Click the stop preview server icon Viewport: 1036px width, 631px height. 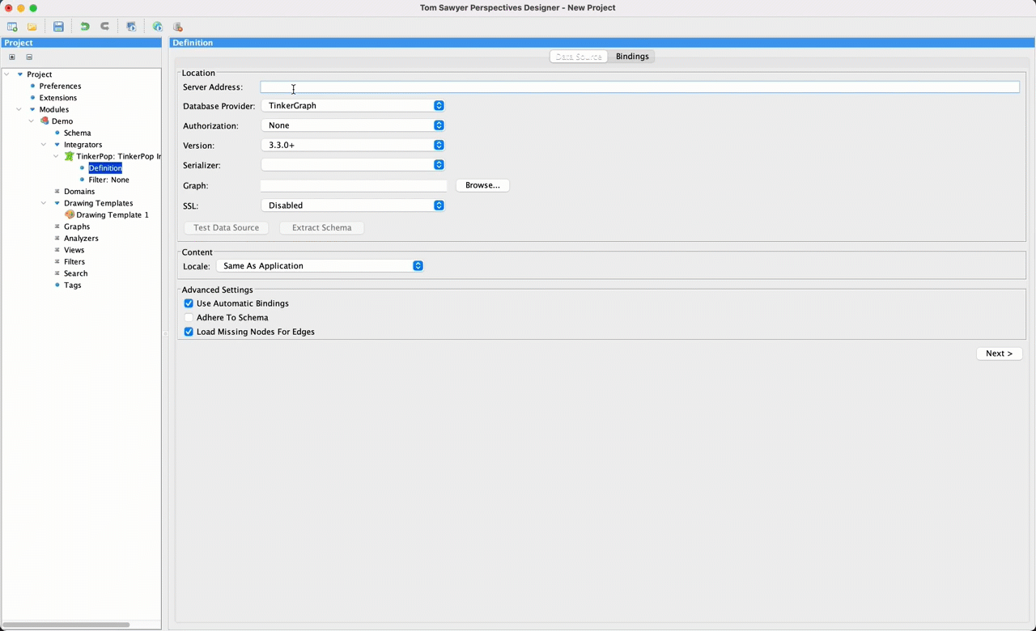click(x=178, y=27)
